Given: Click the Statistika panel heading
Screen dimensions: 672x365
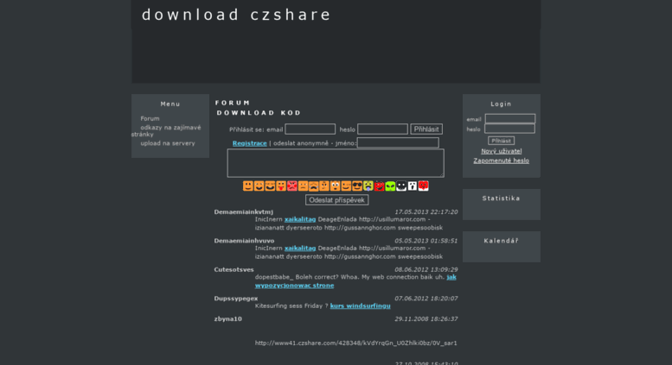Looking at the screenshot, I should pos(501,198).
